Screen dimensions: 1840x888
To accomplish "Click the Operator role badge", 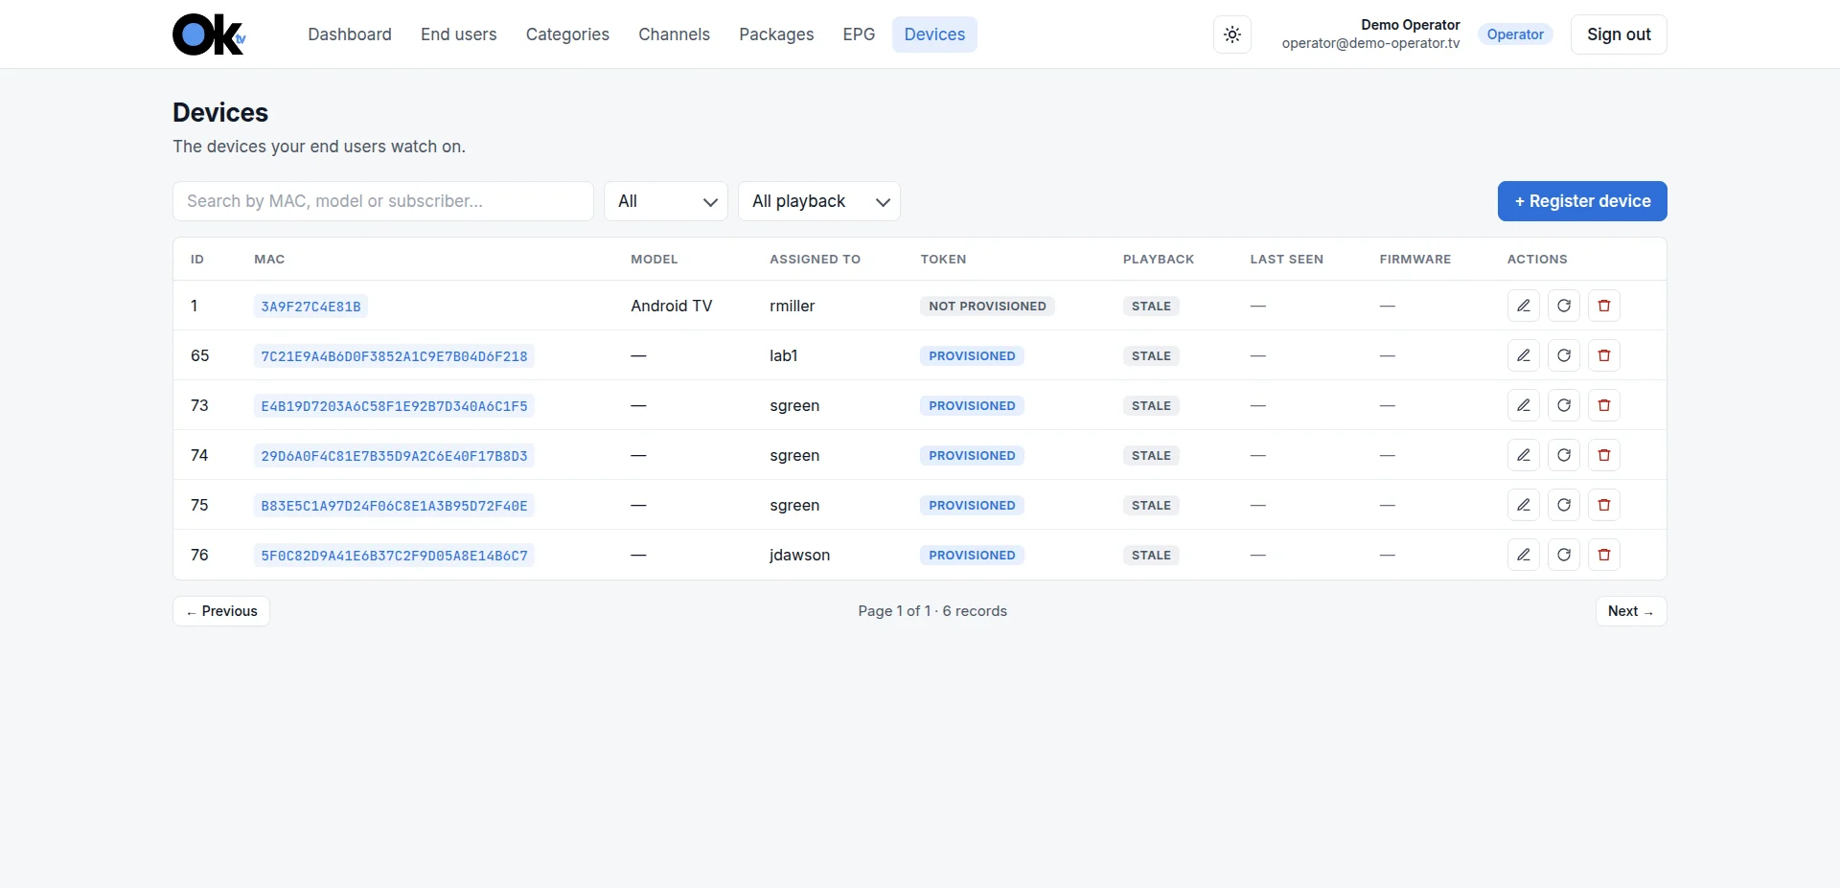I will pos(1515,34).
